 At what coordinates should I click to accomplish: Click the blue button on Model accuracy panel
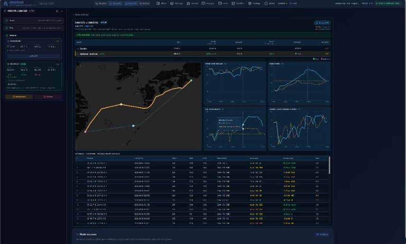(322, 235)
